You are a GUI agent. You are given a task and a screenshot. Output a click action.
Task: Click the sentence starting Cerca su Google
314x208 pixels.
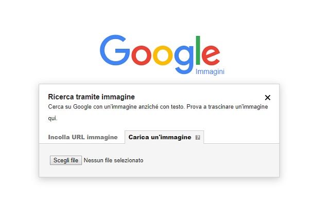(116, 107)
